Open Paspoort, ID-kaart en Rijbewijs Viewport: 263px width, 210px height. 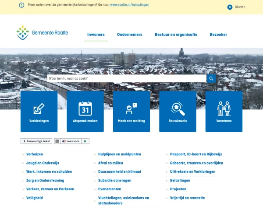point(196,154)
